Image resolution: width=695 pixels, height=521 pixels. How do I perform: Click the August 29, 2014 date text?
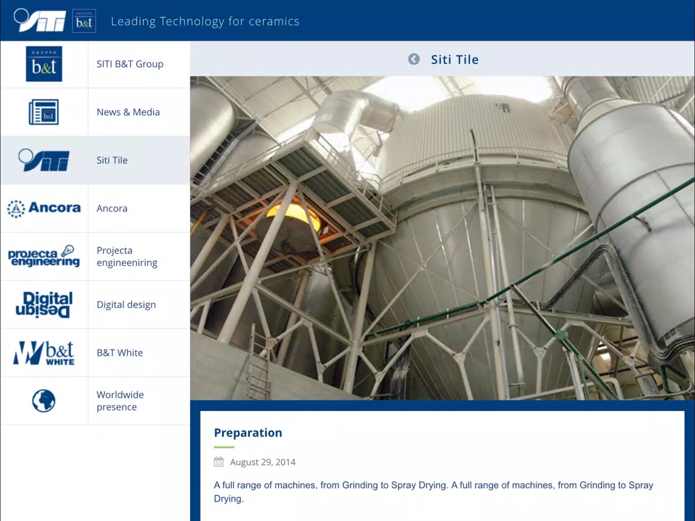tap(263, 462)
